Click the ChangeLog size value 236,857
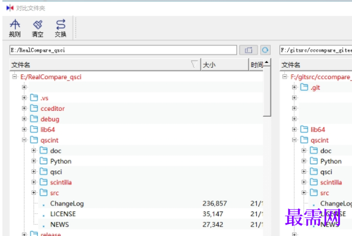 214,204
